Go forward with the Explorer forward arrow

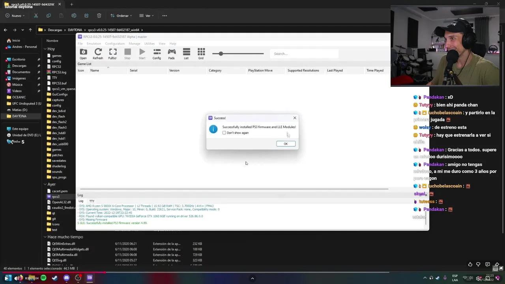tap(15, 30)
